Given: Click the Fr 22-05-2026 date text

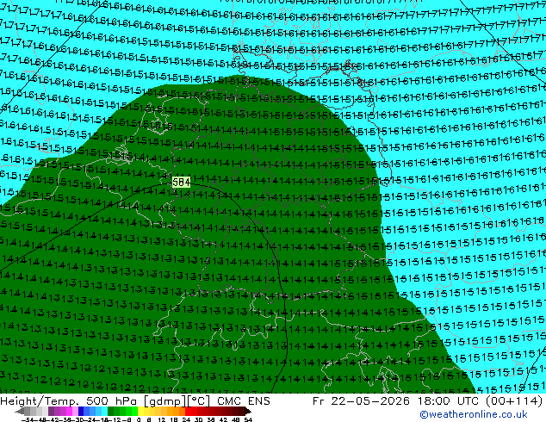Looking at the screenshot, I should (361, 401).
